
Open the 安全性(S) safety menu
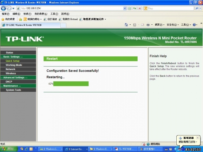173,25
